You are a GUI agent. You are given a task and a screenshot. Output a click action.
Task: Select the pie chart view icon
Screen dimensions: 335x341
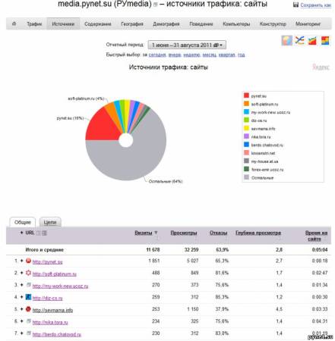coord(286,40)
